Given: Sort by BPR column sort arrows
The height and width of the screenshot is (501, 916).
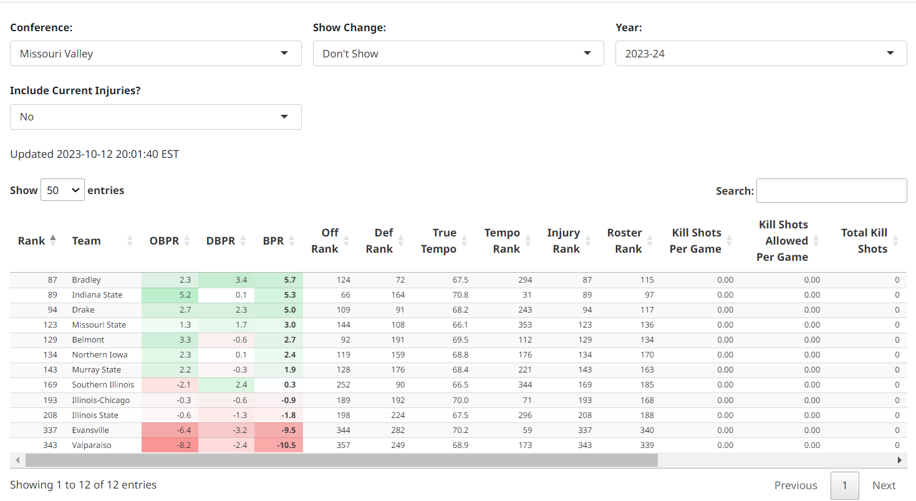Looking at the screenshot, I should [x=292, y=241].
